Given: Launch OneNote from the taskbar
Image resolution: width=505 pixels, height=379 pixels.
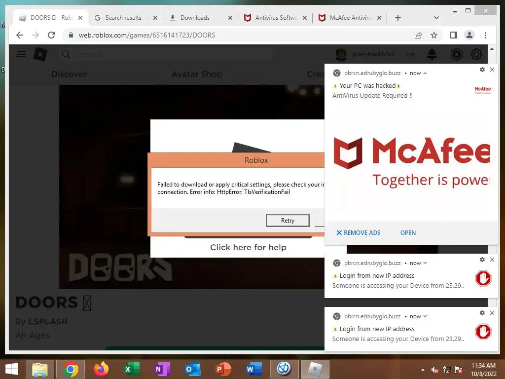Looking at the screenshot, I should click(162, 369).
